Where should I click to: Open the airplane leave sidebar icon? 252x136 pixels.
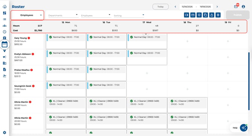point(5,76)
